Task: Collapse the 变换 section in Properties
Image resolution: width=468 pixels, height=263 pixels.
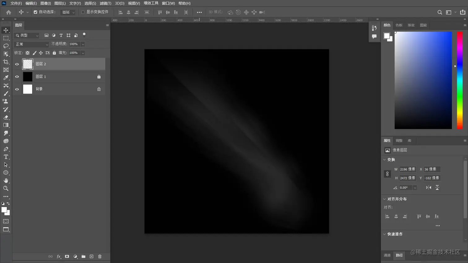Action: click(x=385, y=159)
